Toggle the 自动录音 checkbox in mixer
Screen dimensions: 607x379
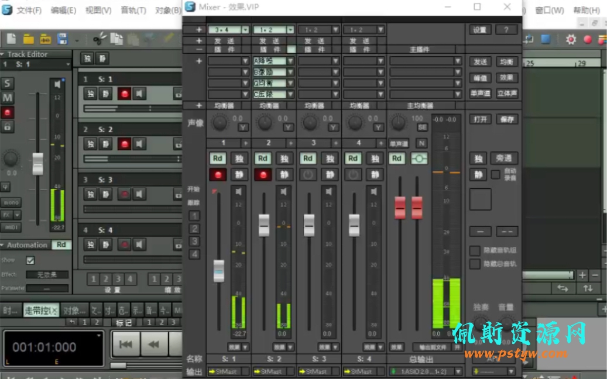tap(496, 174)
